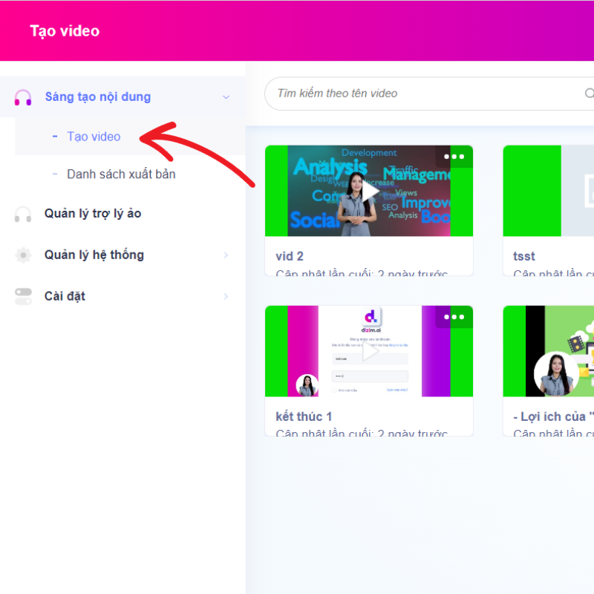
Task: Select Quản lý hệ thống menu
Action: pos(123,255)
